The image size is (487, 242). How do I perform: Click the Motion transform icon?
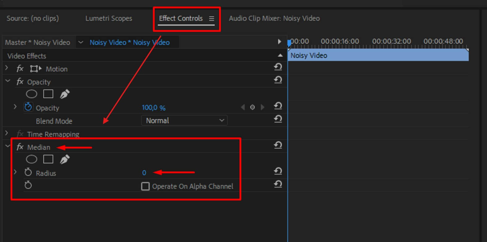36,69
